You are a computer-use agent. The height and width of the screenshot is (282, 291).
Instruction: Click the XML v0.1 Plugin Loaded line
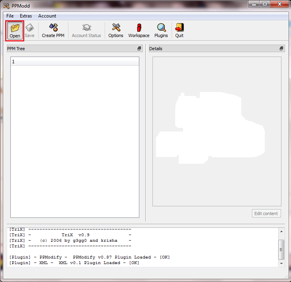click(x=74, y=263)
